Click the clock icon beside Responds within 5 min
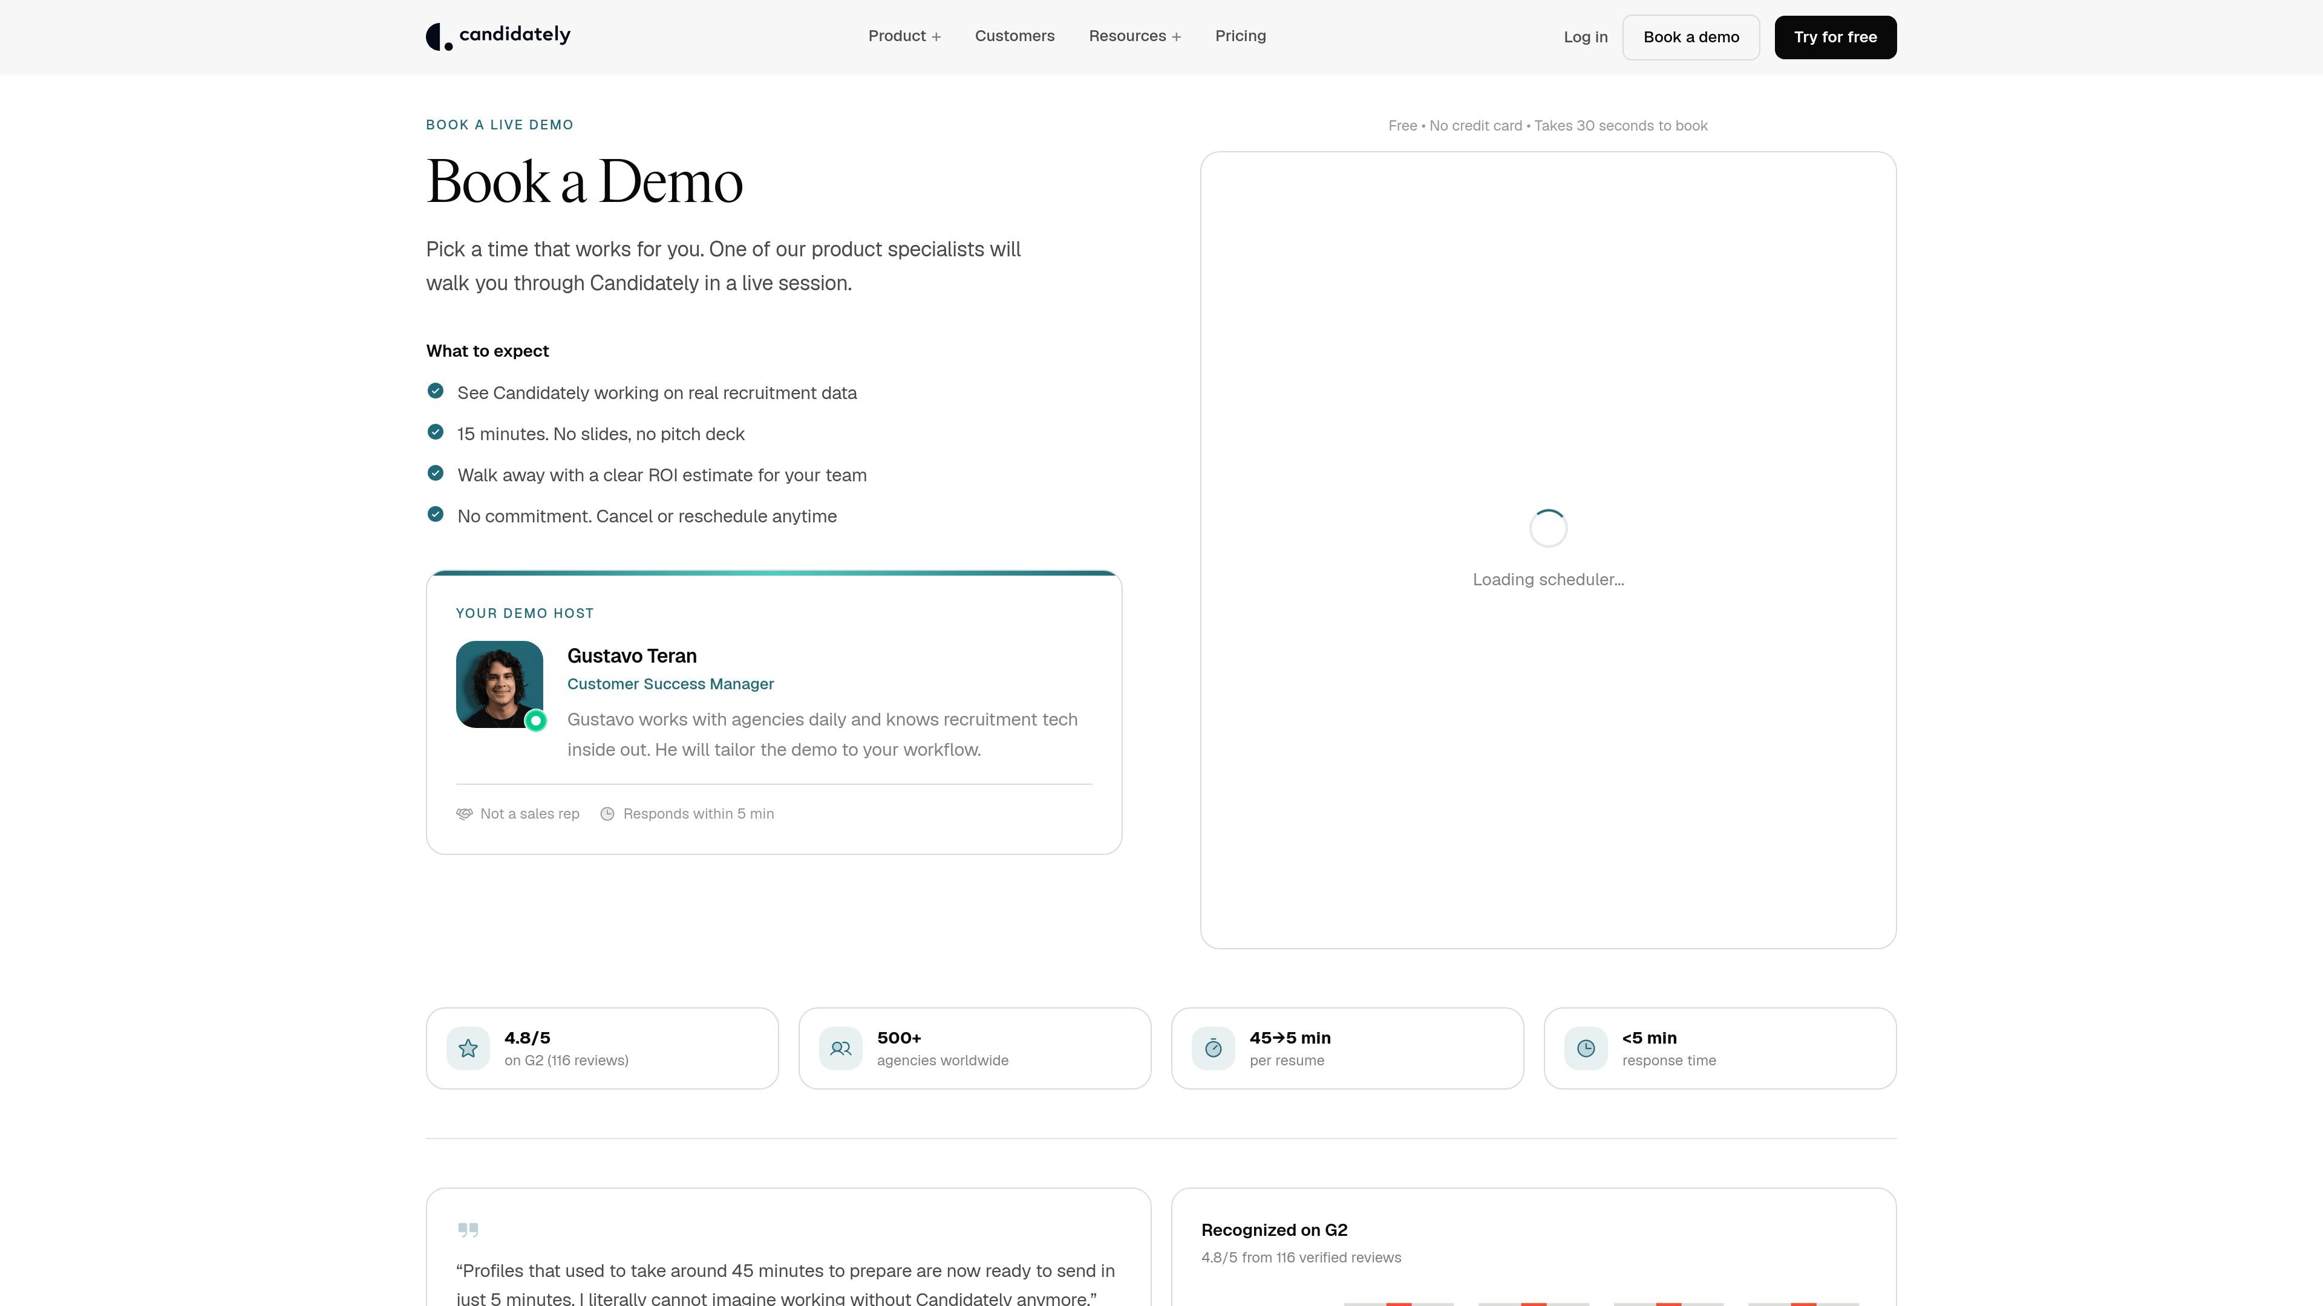2323x1306 pixels. click(608, 814)
